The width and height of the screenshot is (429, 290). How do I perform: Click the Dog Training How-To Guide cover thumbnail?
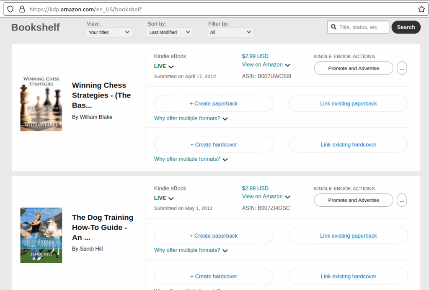[x=41, y=235]
